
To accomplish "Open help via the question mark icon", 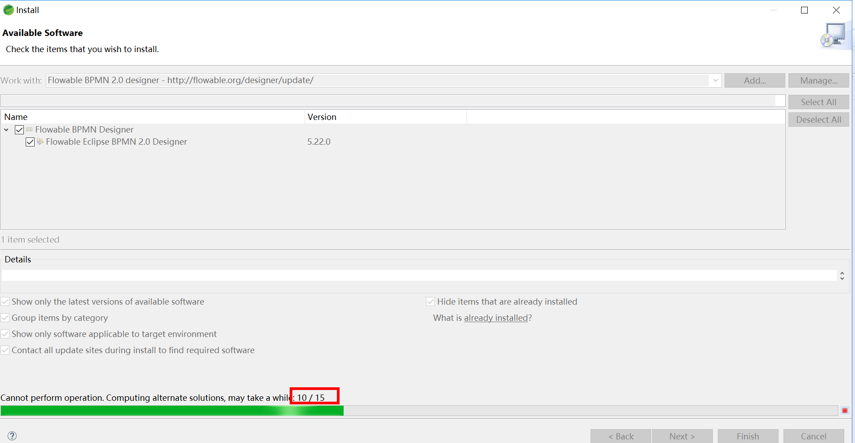I will click(12, 436).
